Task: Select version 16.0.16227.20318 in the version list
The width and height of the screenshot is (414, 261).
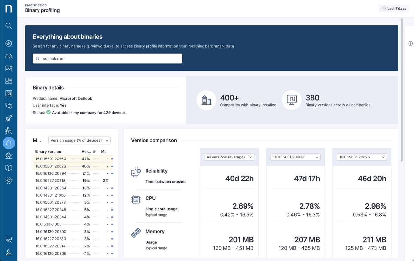Action: (50, 181)
